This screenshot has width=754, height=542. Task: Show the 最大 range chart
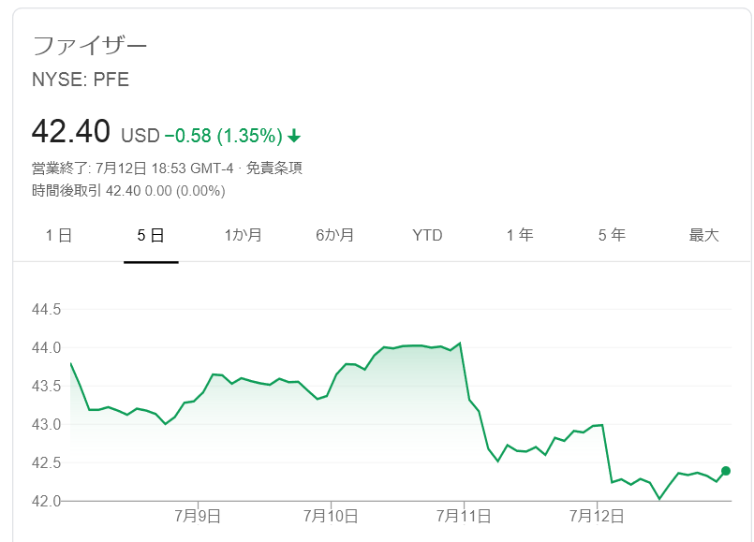(703, 235)
